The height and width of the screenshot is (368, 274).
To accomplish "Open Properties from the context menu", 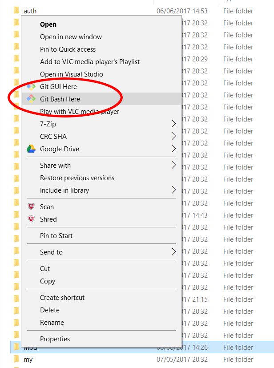I will coord(101,339).
